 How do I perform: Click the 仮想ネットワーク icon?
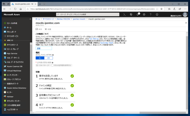coord(5,84)
